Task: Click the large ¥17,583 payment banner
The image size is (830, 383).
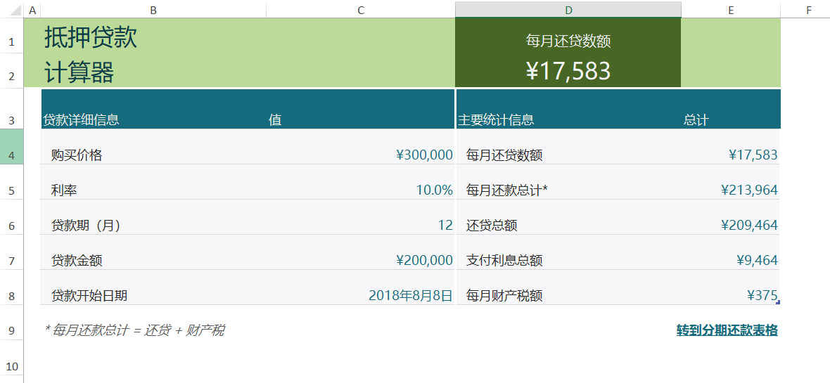Action: [x=568, y=70]
